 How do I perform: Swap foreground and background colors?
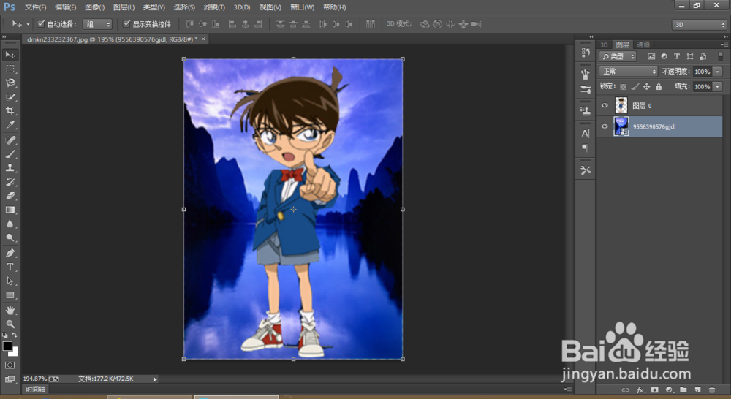(x=15, y=335)
